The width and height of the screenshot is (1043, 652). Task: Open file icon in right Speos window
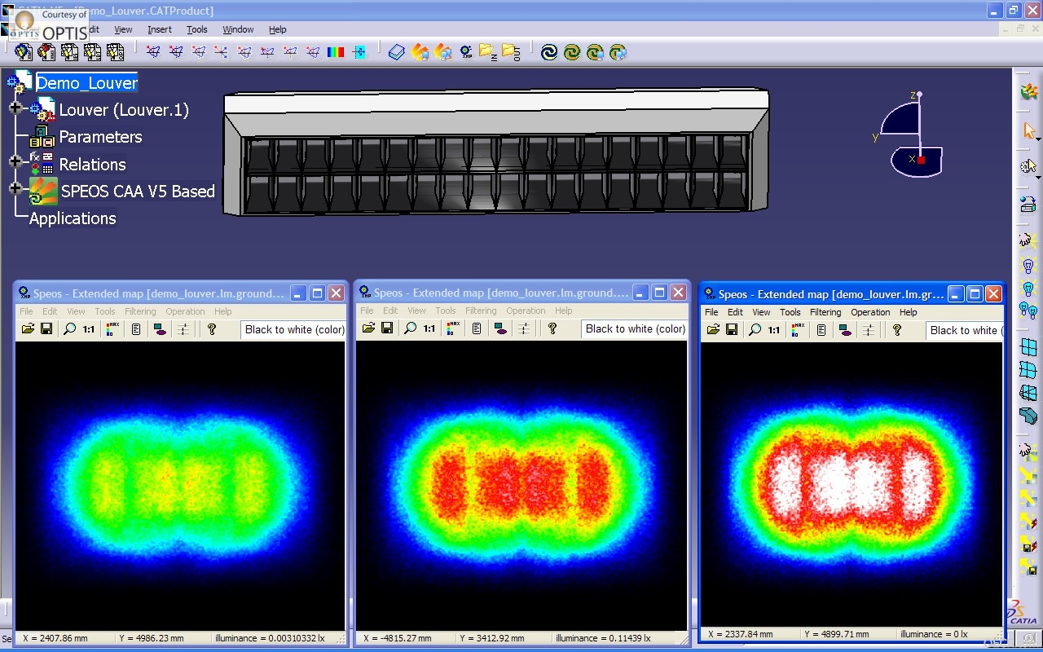[713, 330]
